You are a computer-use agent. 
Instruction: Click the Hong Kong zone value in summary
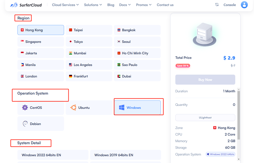224,128
